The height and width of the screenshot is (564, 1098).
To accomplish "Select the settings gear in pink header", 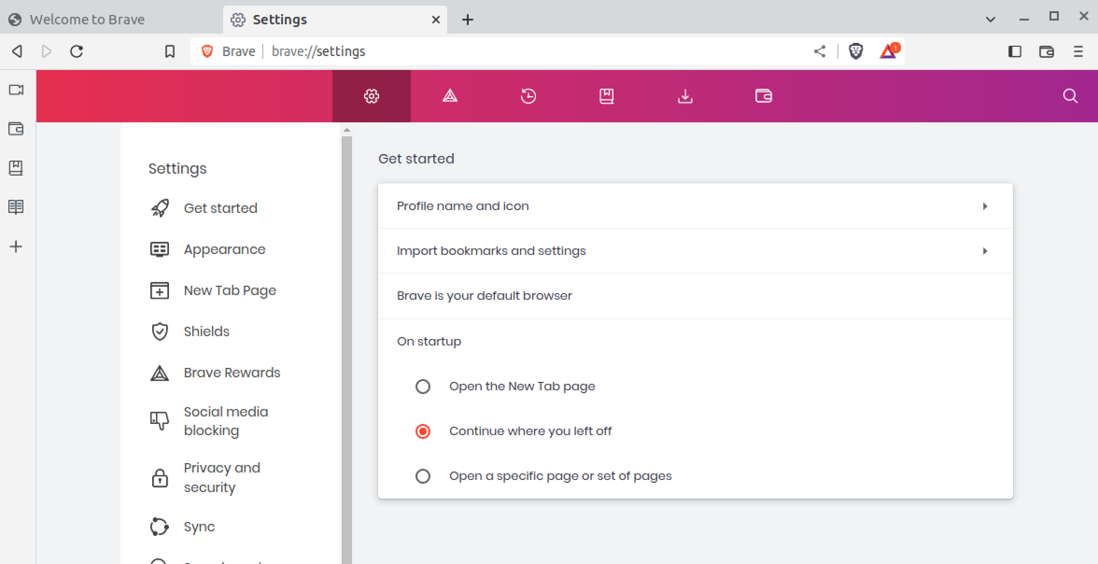I will 372,96.
